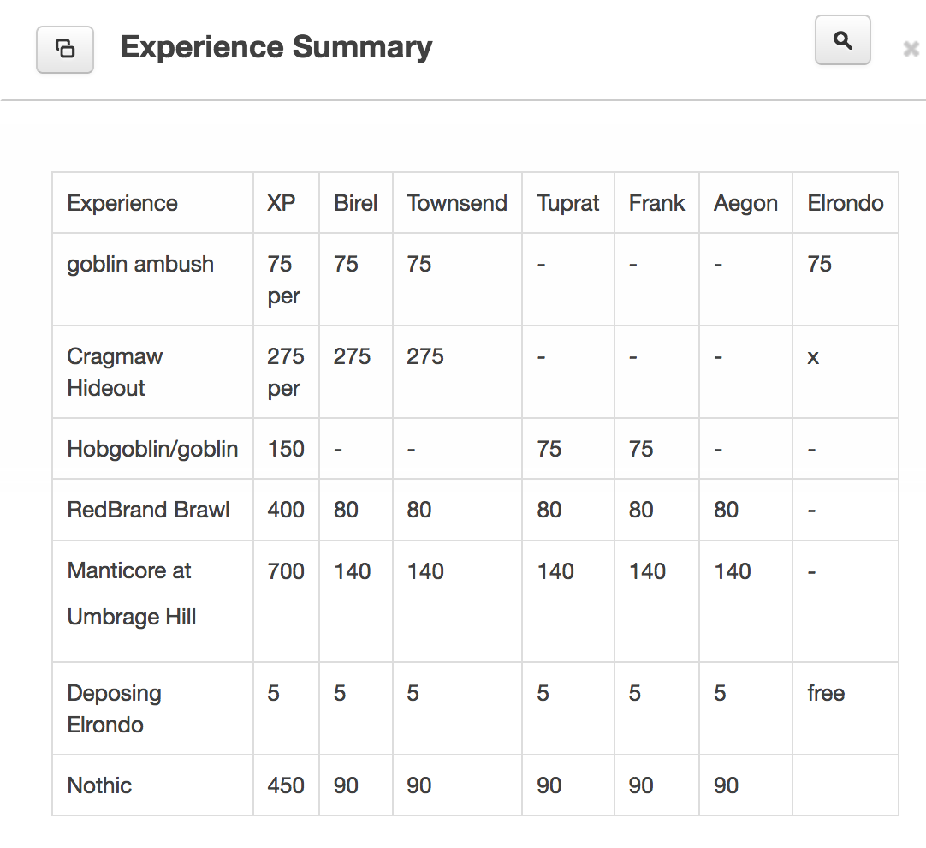This screenshot has width=926, height=848.
Task: Click the magnifier search icon button
Action: (x=842, y=40)
